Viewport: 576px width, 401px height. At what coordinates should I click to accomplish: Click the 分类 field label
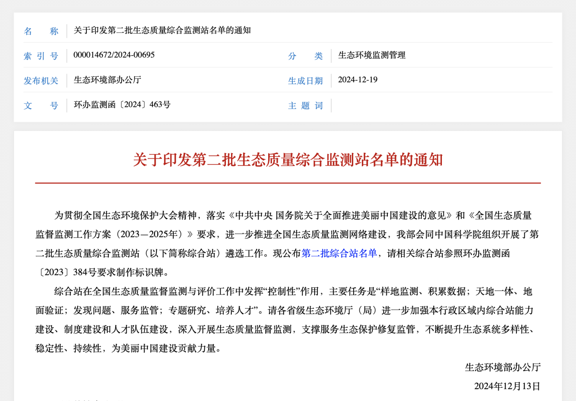coord(305,56)
